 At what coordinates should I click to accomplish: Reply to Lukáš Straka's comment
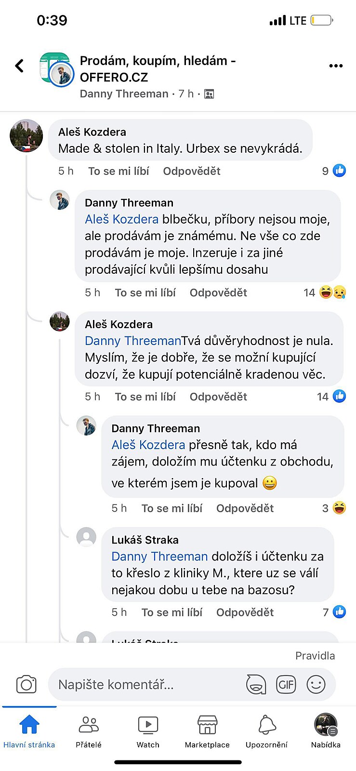[x=245, y=612]
